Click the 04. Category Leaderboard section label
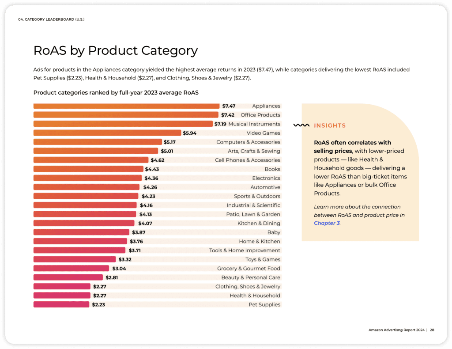The width and height of the screenshot is (452, 349). coord(51,19)
